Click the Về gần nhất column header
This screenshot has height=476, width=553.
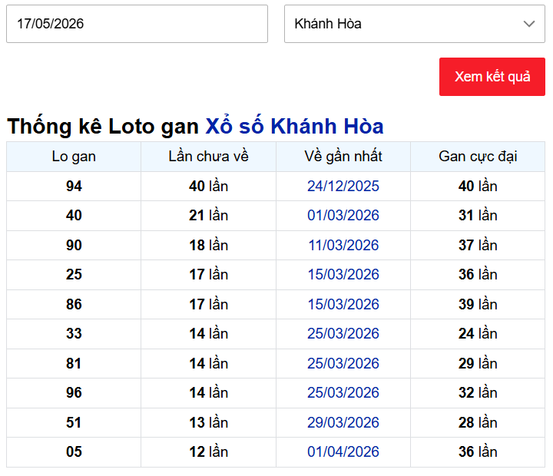(343, 157)
